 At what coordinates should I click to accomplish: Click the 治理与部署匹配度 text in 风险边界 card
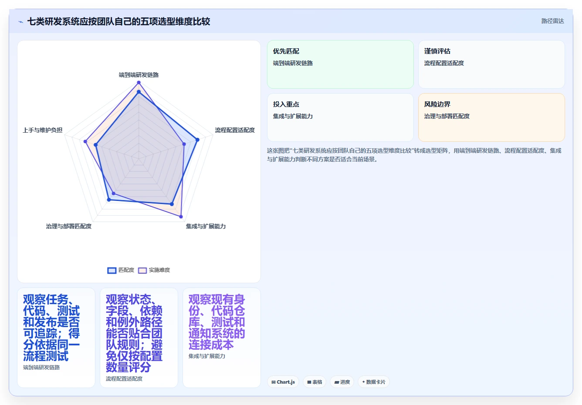pos(447,116)
